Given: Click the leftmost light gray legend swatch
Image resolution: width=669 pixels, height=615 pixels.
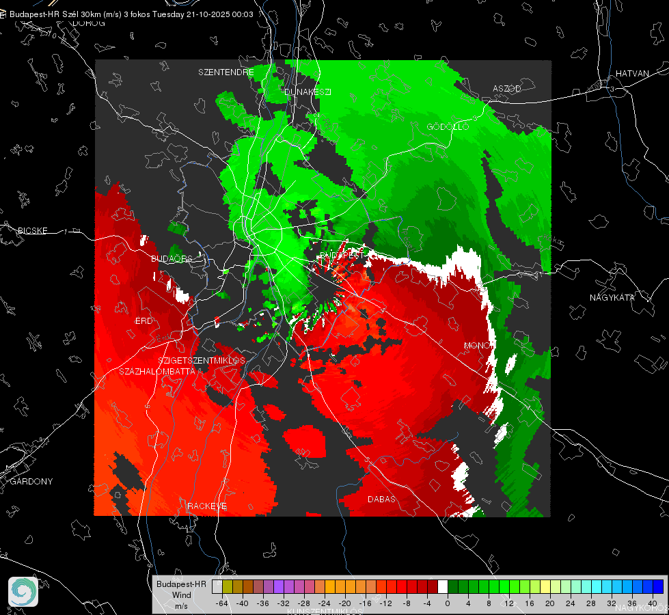Looking at the screenshot, I should [217, 586].
